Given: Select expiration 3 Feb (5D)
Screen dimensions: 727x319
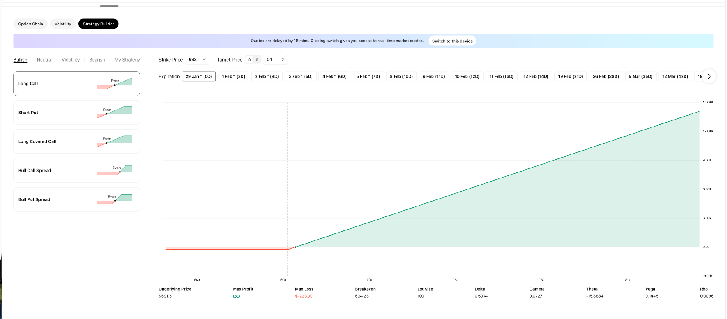Looking at the screenshot, I should point(301,76).
